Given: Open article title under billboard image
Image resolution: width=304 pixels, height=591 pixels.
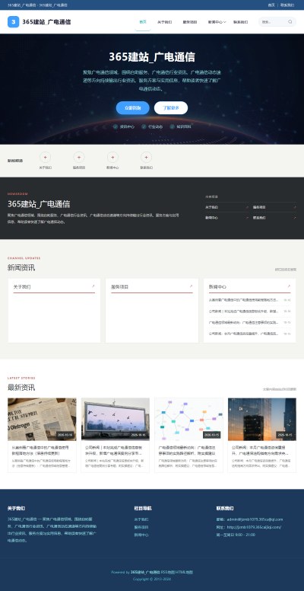Looking at the screenshot, I should coord(114,450).
